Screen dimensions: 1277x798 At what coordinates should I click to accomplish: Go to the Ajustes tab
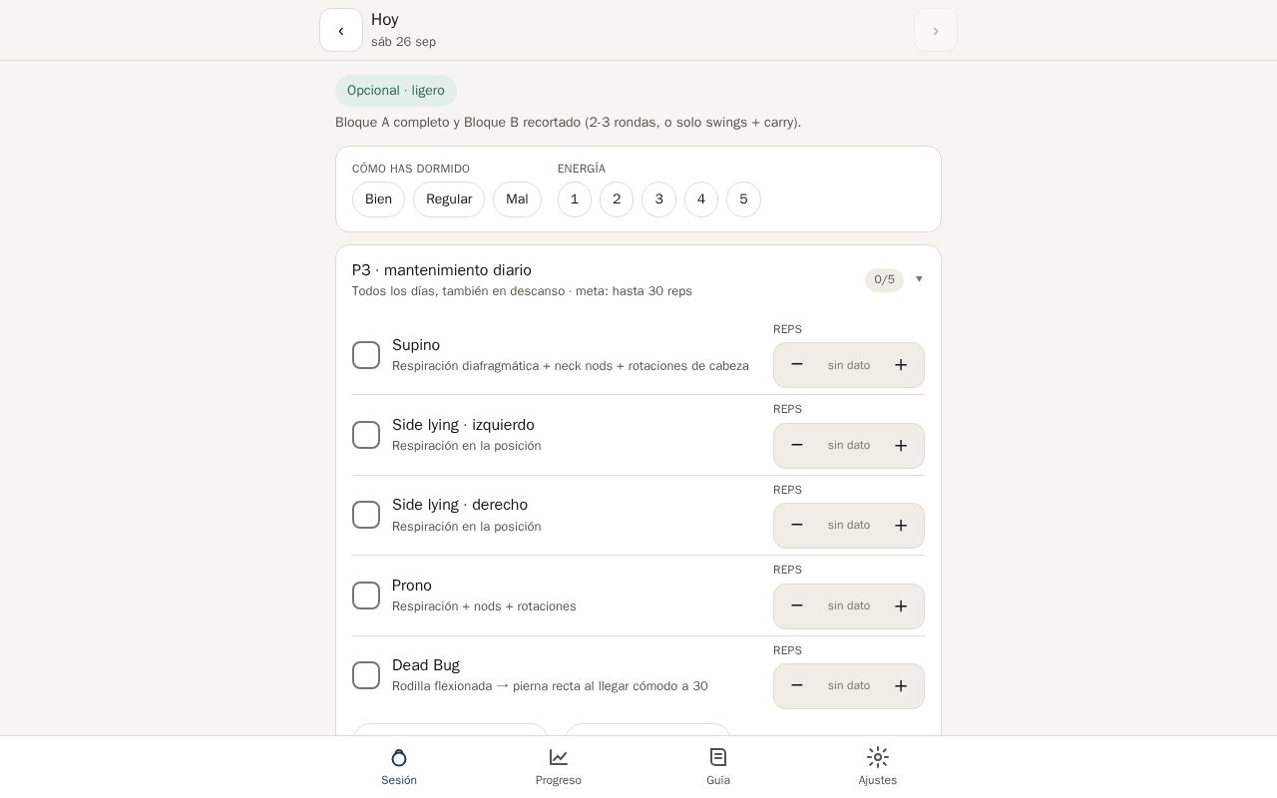coord(878,767)
